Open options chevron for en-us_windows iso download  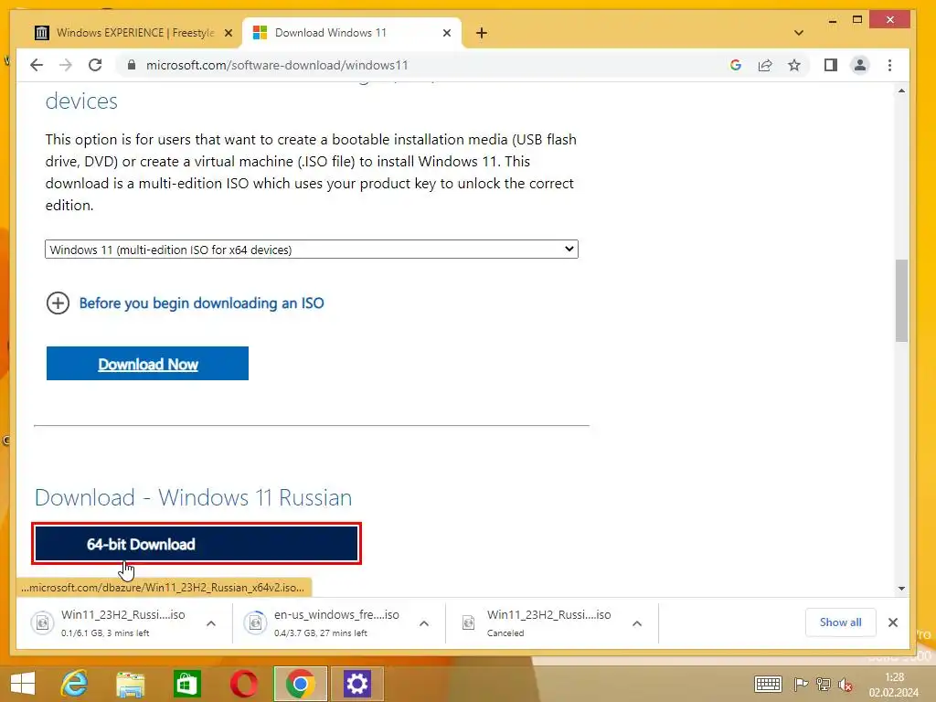[x=424, y=623]
